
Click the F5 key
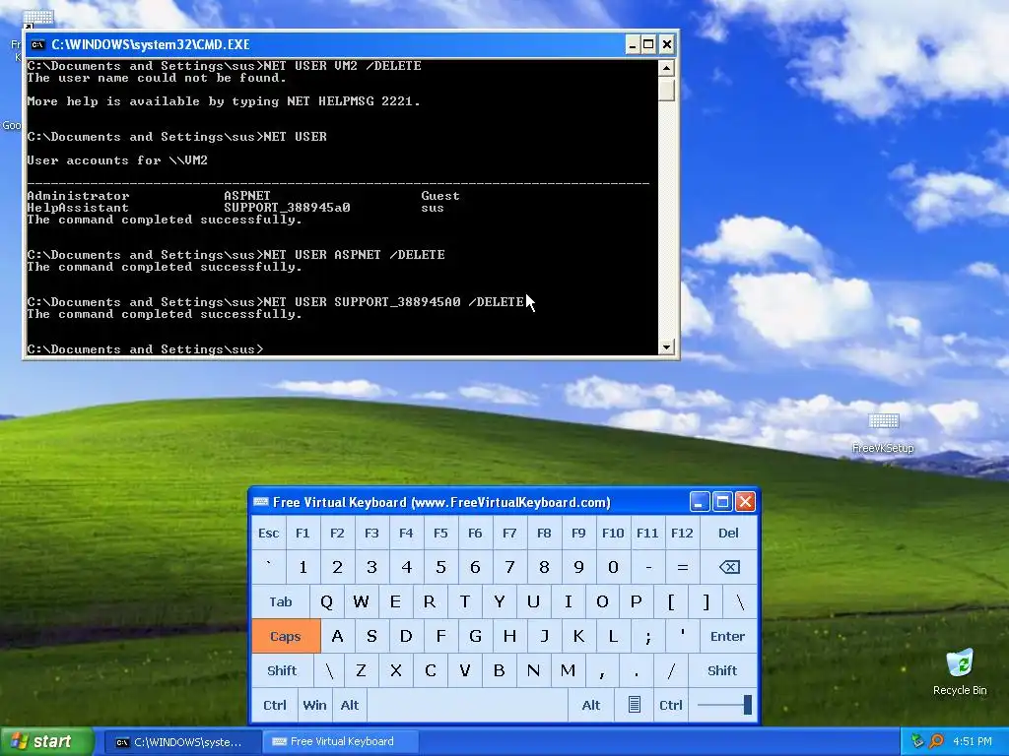440,533
